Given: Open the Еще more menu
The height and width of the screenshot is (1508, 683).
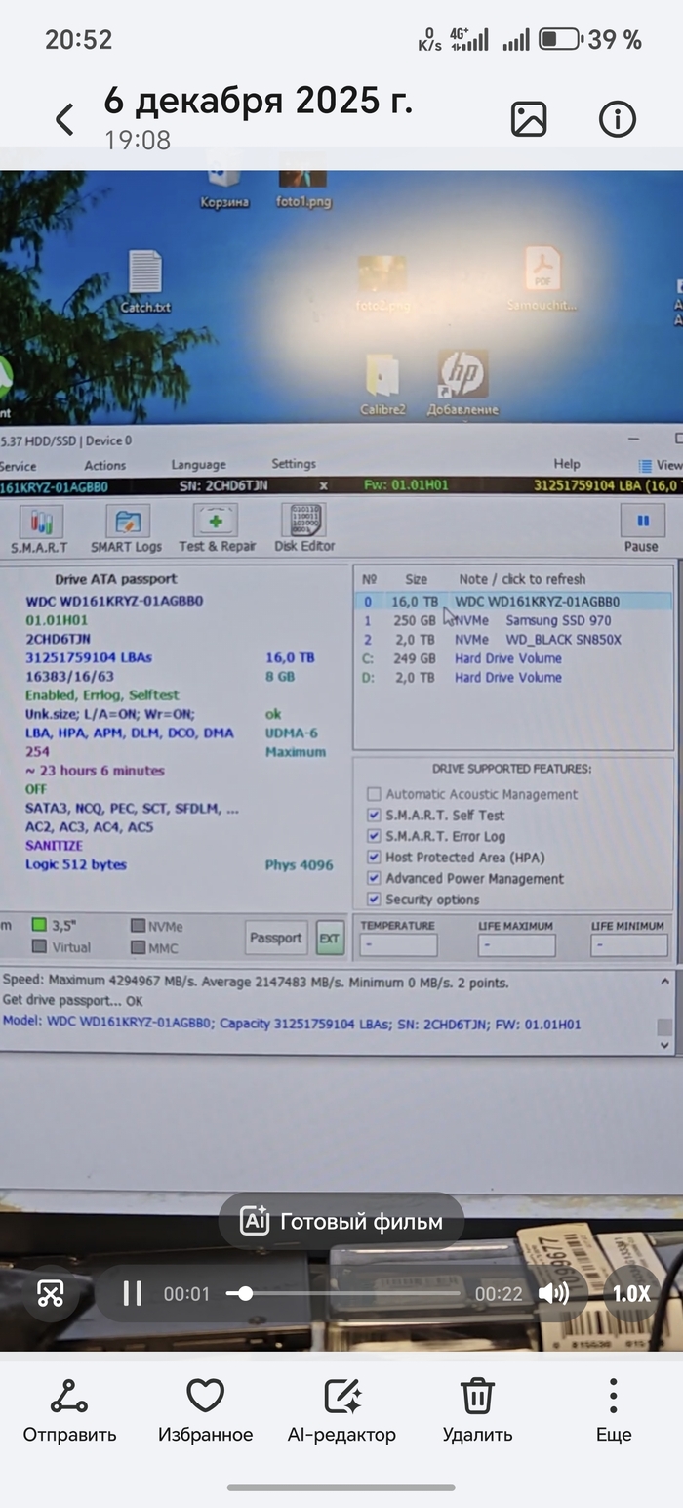Looking at the screenshot, I should click(614, 1411).
